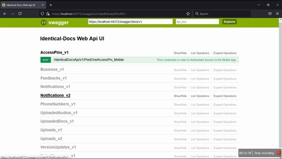This screenshot has width=282, height=159.
Task: Click Expand Operations for PhoneNumbers_v1
Action: tap(225, 105)
